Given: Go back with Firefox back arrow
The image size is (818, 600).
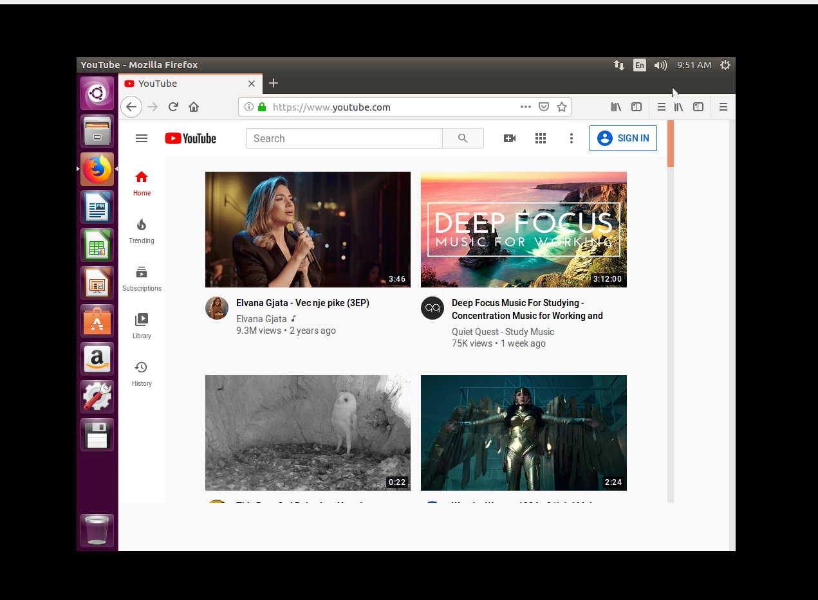Looking at the screenshot, I should 131,107.
